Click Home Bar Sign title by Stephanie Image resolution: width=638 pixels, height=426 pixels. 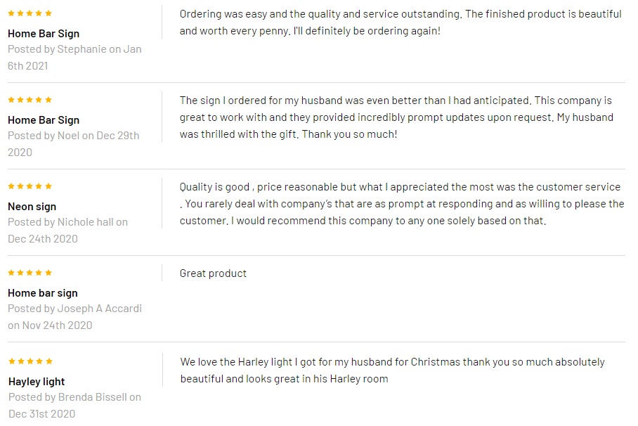pos(44,34)
